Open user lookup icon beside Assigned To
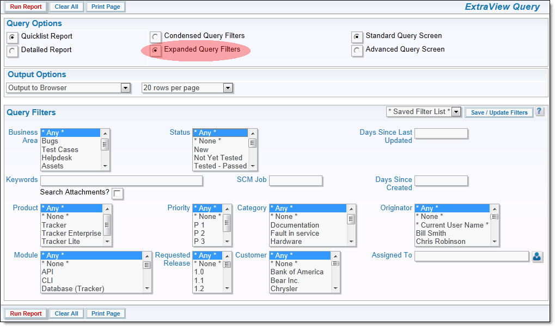This screenshot has width=555, height=327. click(537, 256)
